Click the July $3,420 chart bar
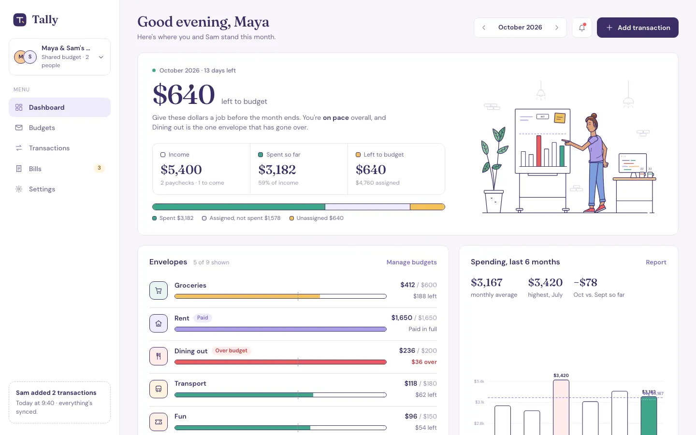The image size is (696, 435). tap(561, 407)
